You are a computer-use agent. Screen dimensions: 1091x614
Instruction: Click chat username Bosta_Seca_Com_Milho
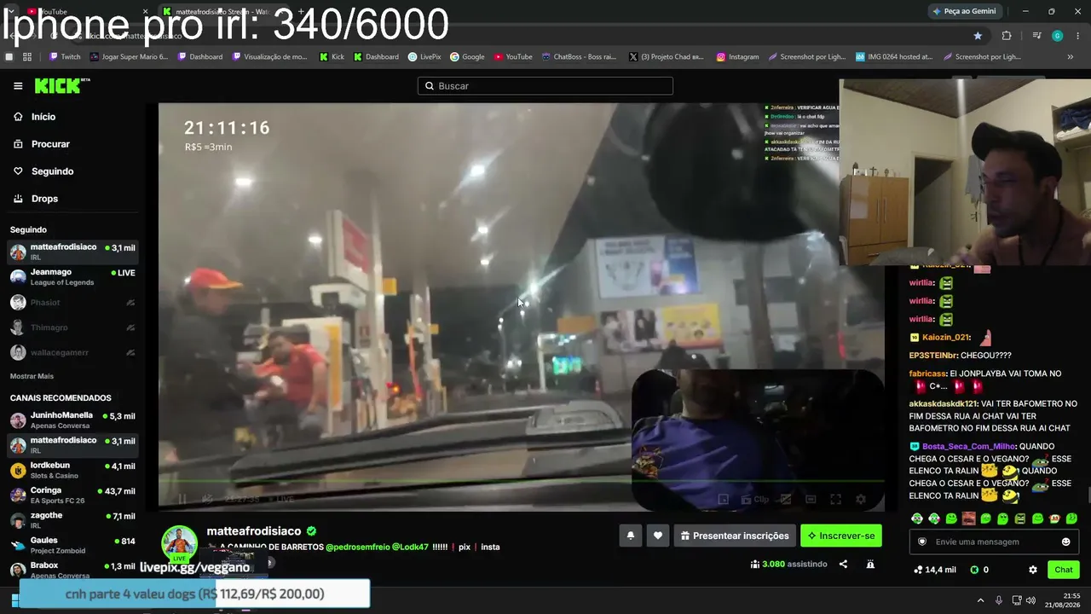pos(969,446)
